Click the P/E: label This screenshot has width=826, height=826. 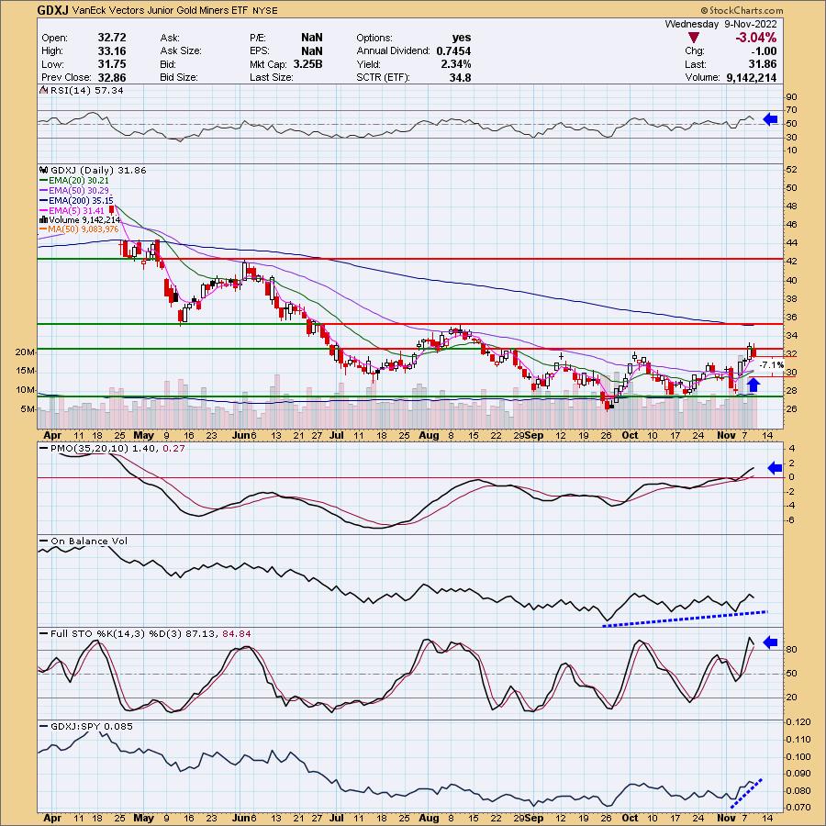pos(258,38)
